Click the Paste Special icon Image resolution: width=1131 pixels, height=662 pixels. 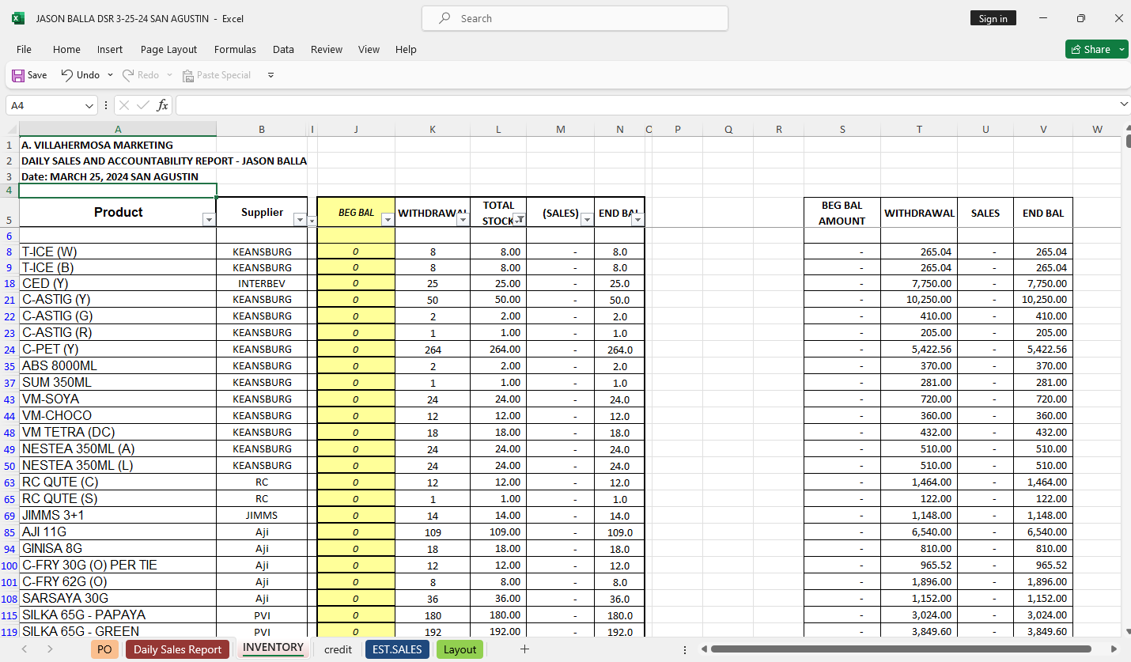[x=188, y=75]
